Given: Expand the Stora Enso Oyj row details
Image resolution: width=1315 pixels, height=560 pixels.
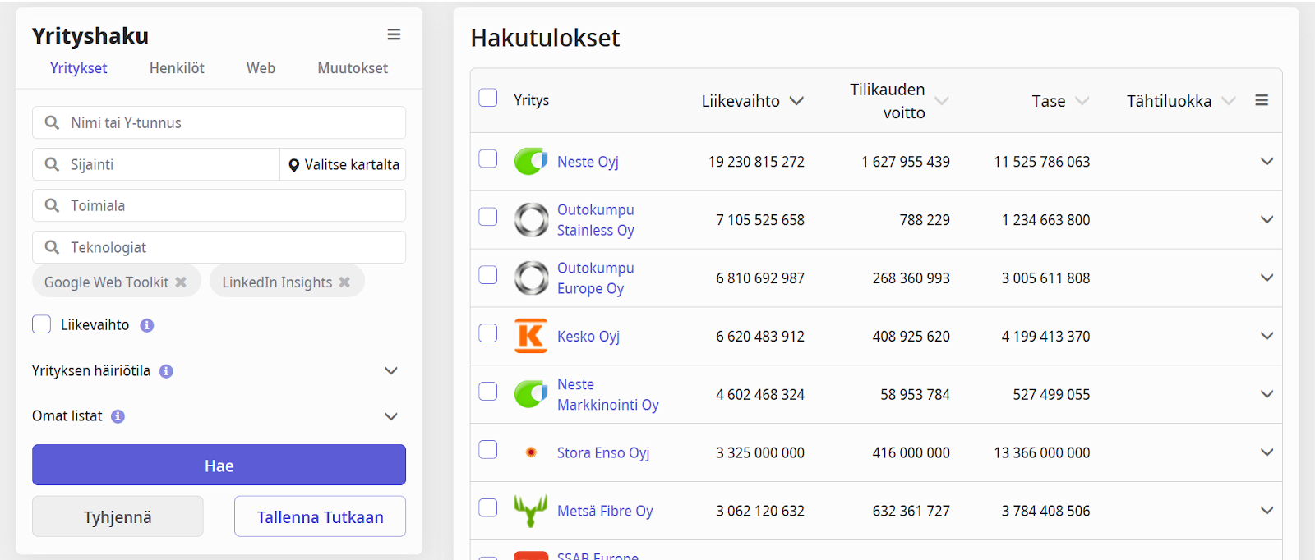Looking at the screenshot, I should (1267, 452).
